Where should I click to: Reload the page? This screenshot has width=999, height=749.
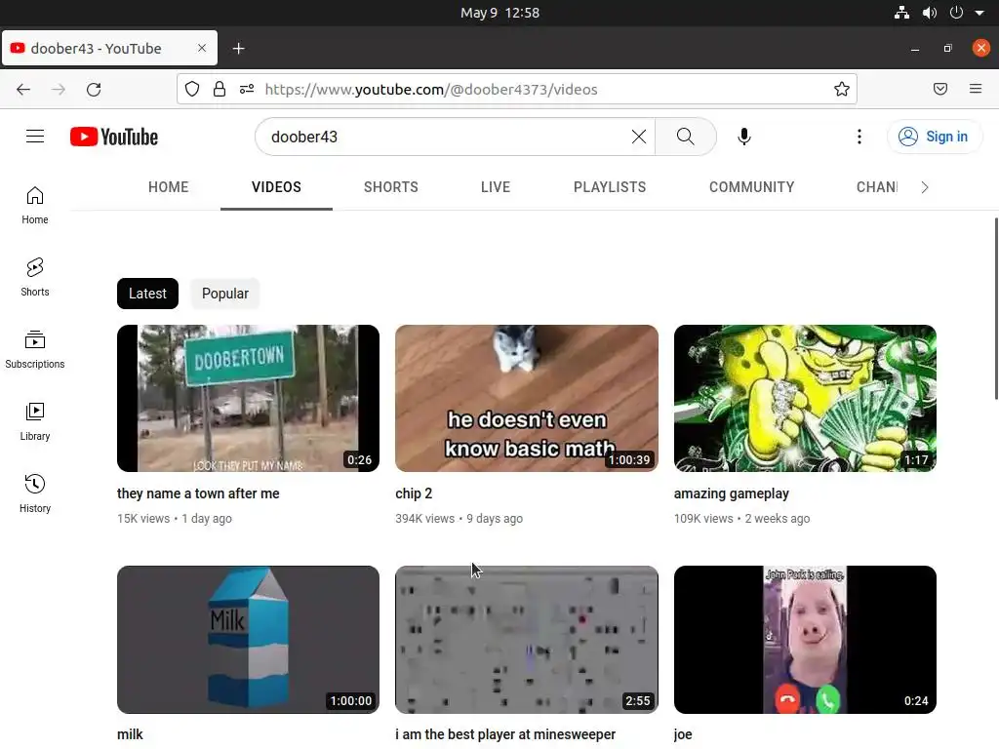click(94, 89)
